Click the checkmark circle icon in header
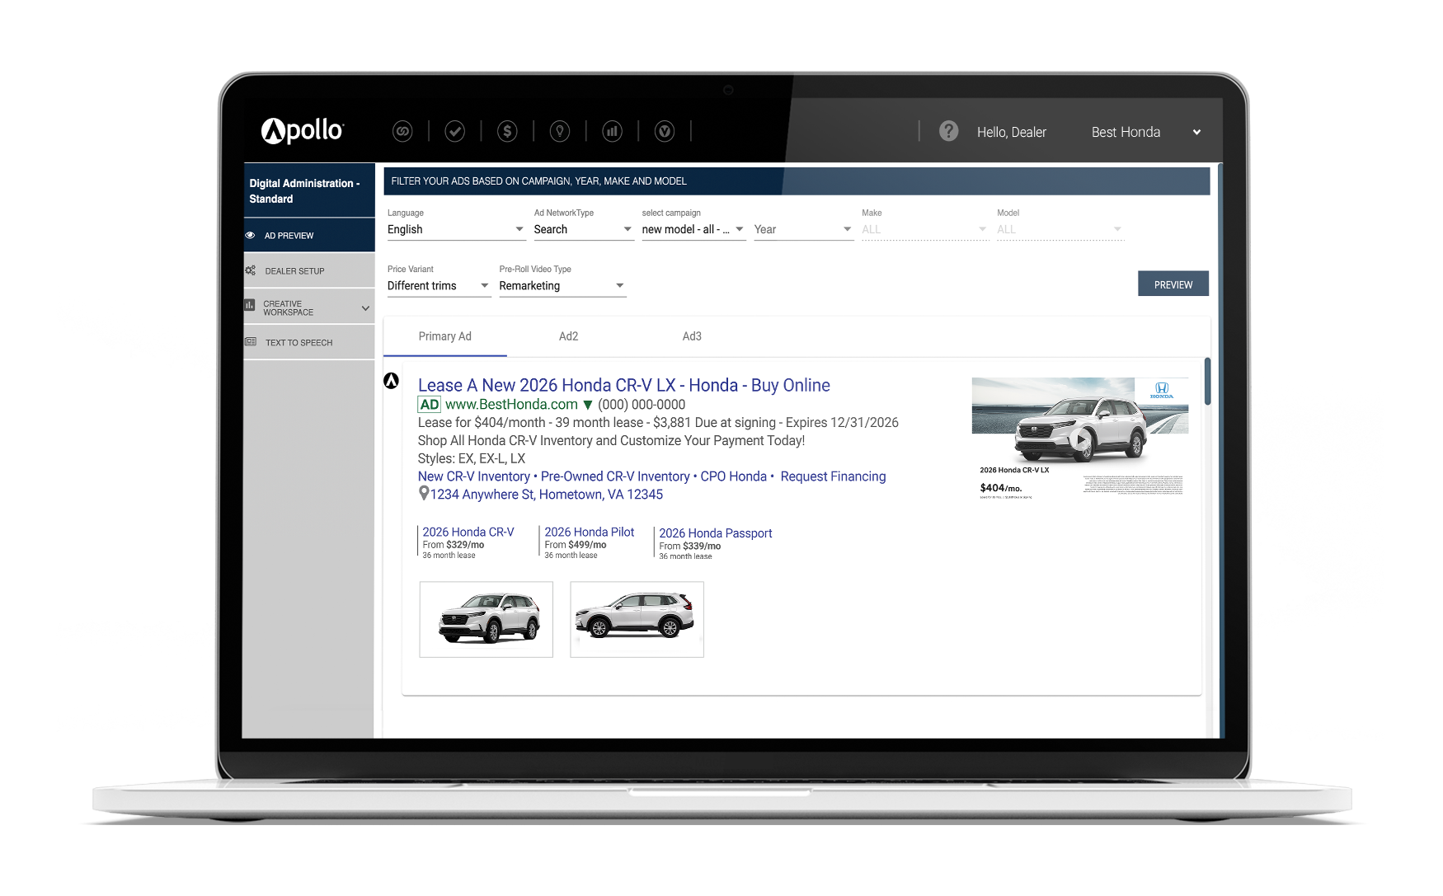Image resolution: width=1443 pixels, height=896 pixels. pyautogui.click(x=454, y=131)
